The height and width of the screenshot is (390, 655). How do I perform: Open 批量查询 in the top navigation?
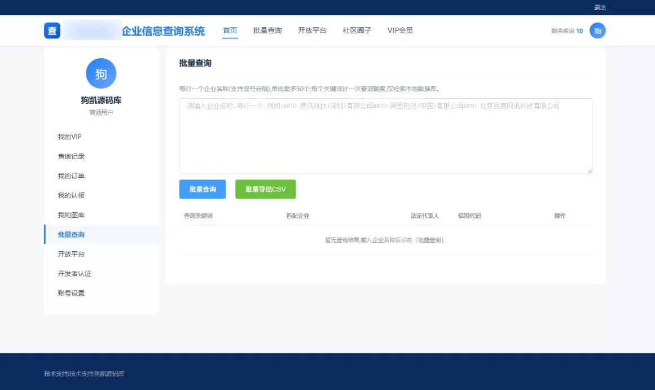267,30
